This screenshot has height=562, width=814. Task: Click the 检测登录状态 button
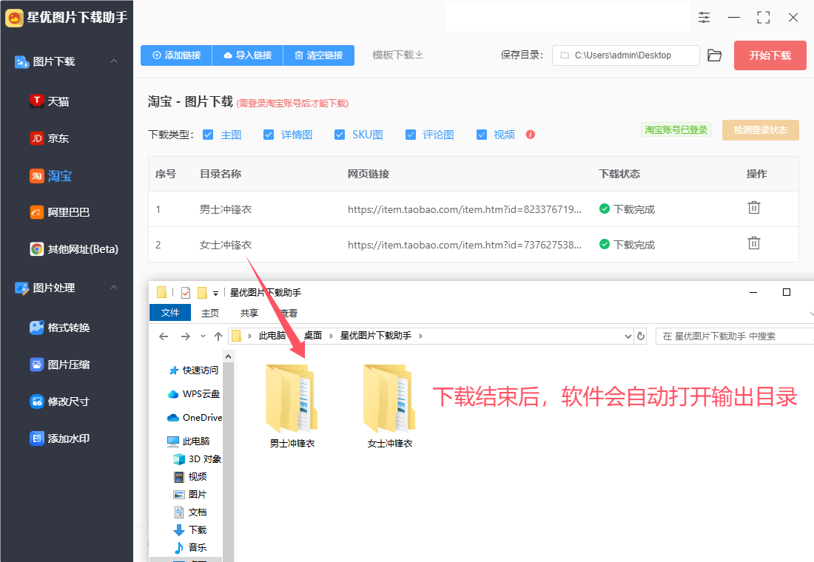click(761, 130)
